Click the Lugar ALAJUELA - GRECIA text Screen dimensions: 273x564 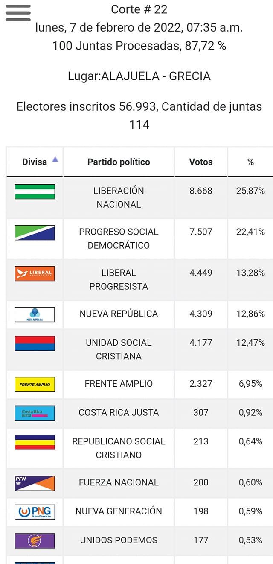tap(139, 76)
